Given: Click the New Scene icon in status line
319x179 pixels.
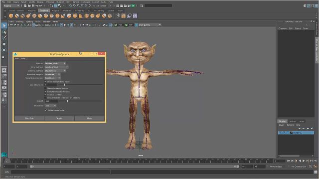Looking at the screenshot, I should (x=25, y=5).
